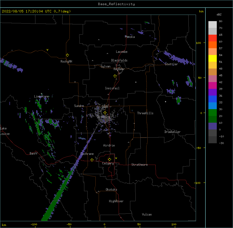Viewport: 233px width, 228px height.
Task: Click the ThreeHills map label
Action: point(145,113)
